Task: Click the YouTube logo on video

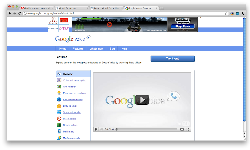Action: point(183,123)
